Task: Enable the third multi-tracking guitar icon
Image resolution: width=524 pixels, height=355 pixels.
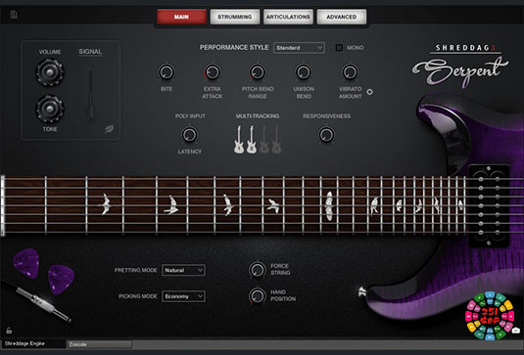Action: [264, 140]
